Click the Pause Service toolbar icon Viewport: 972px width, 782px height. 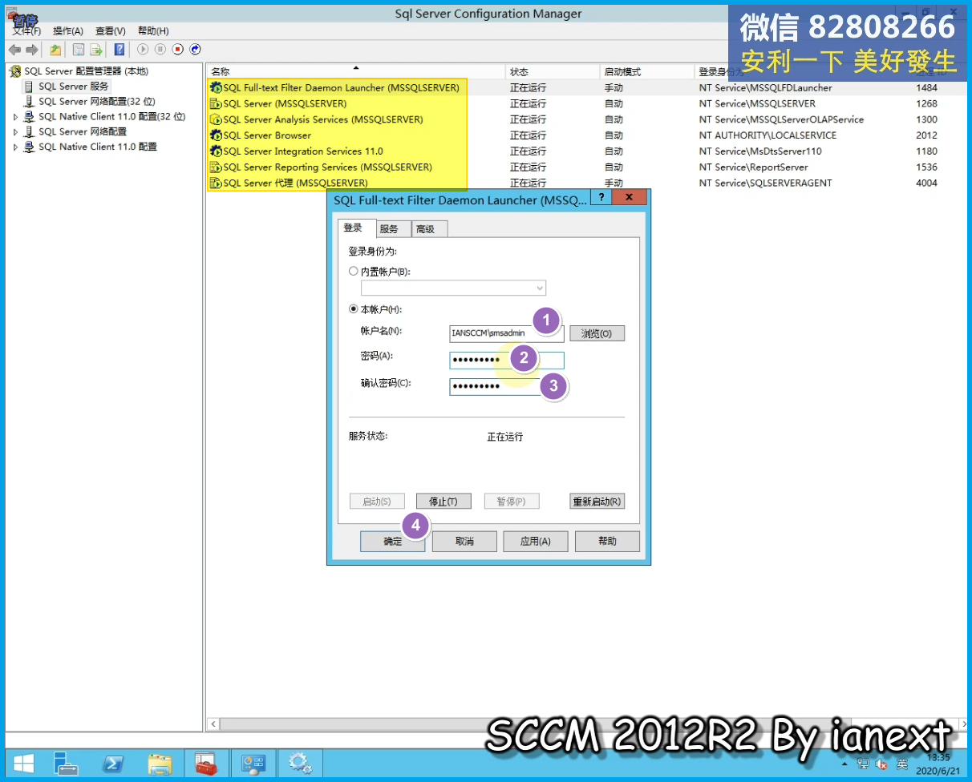click(160, 50)
